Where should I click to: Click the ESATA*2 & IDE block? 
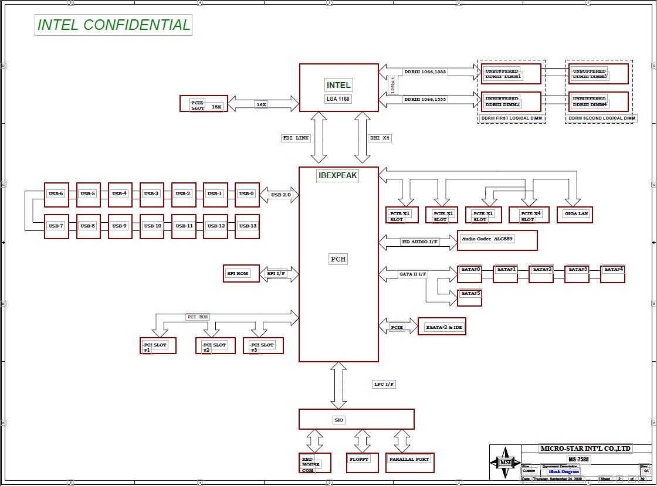[442, 327]
